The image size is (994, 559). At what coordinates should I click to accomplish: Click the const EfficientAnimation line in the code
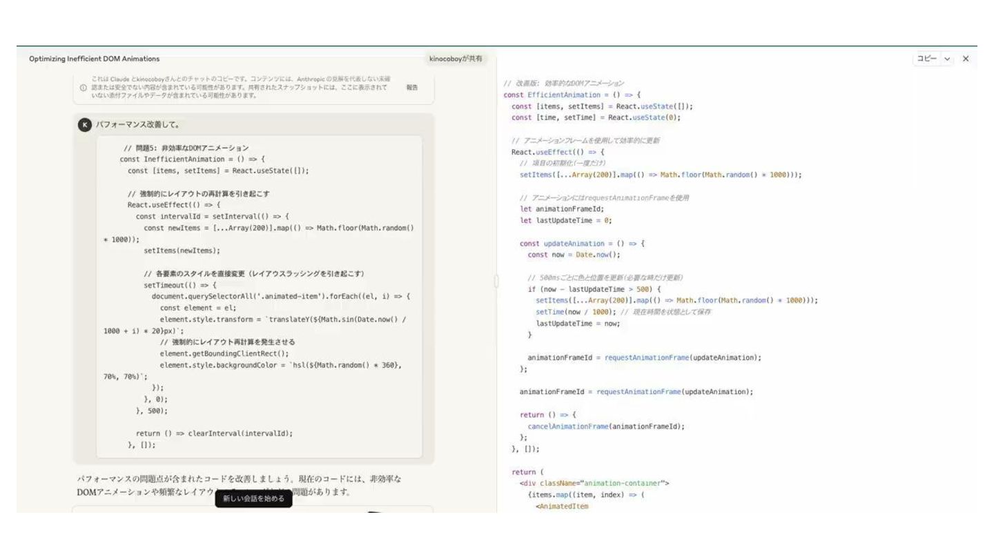click(x=572, y=95)
